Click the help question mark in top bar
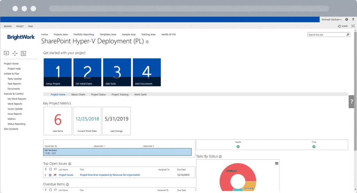357x193 pixels. tap(353, 20)
